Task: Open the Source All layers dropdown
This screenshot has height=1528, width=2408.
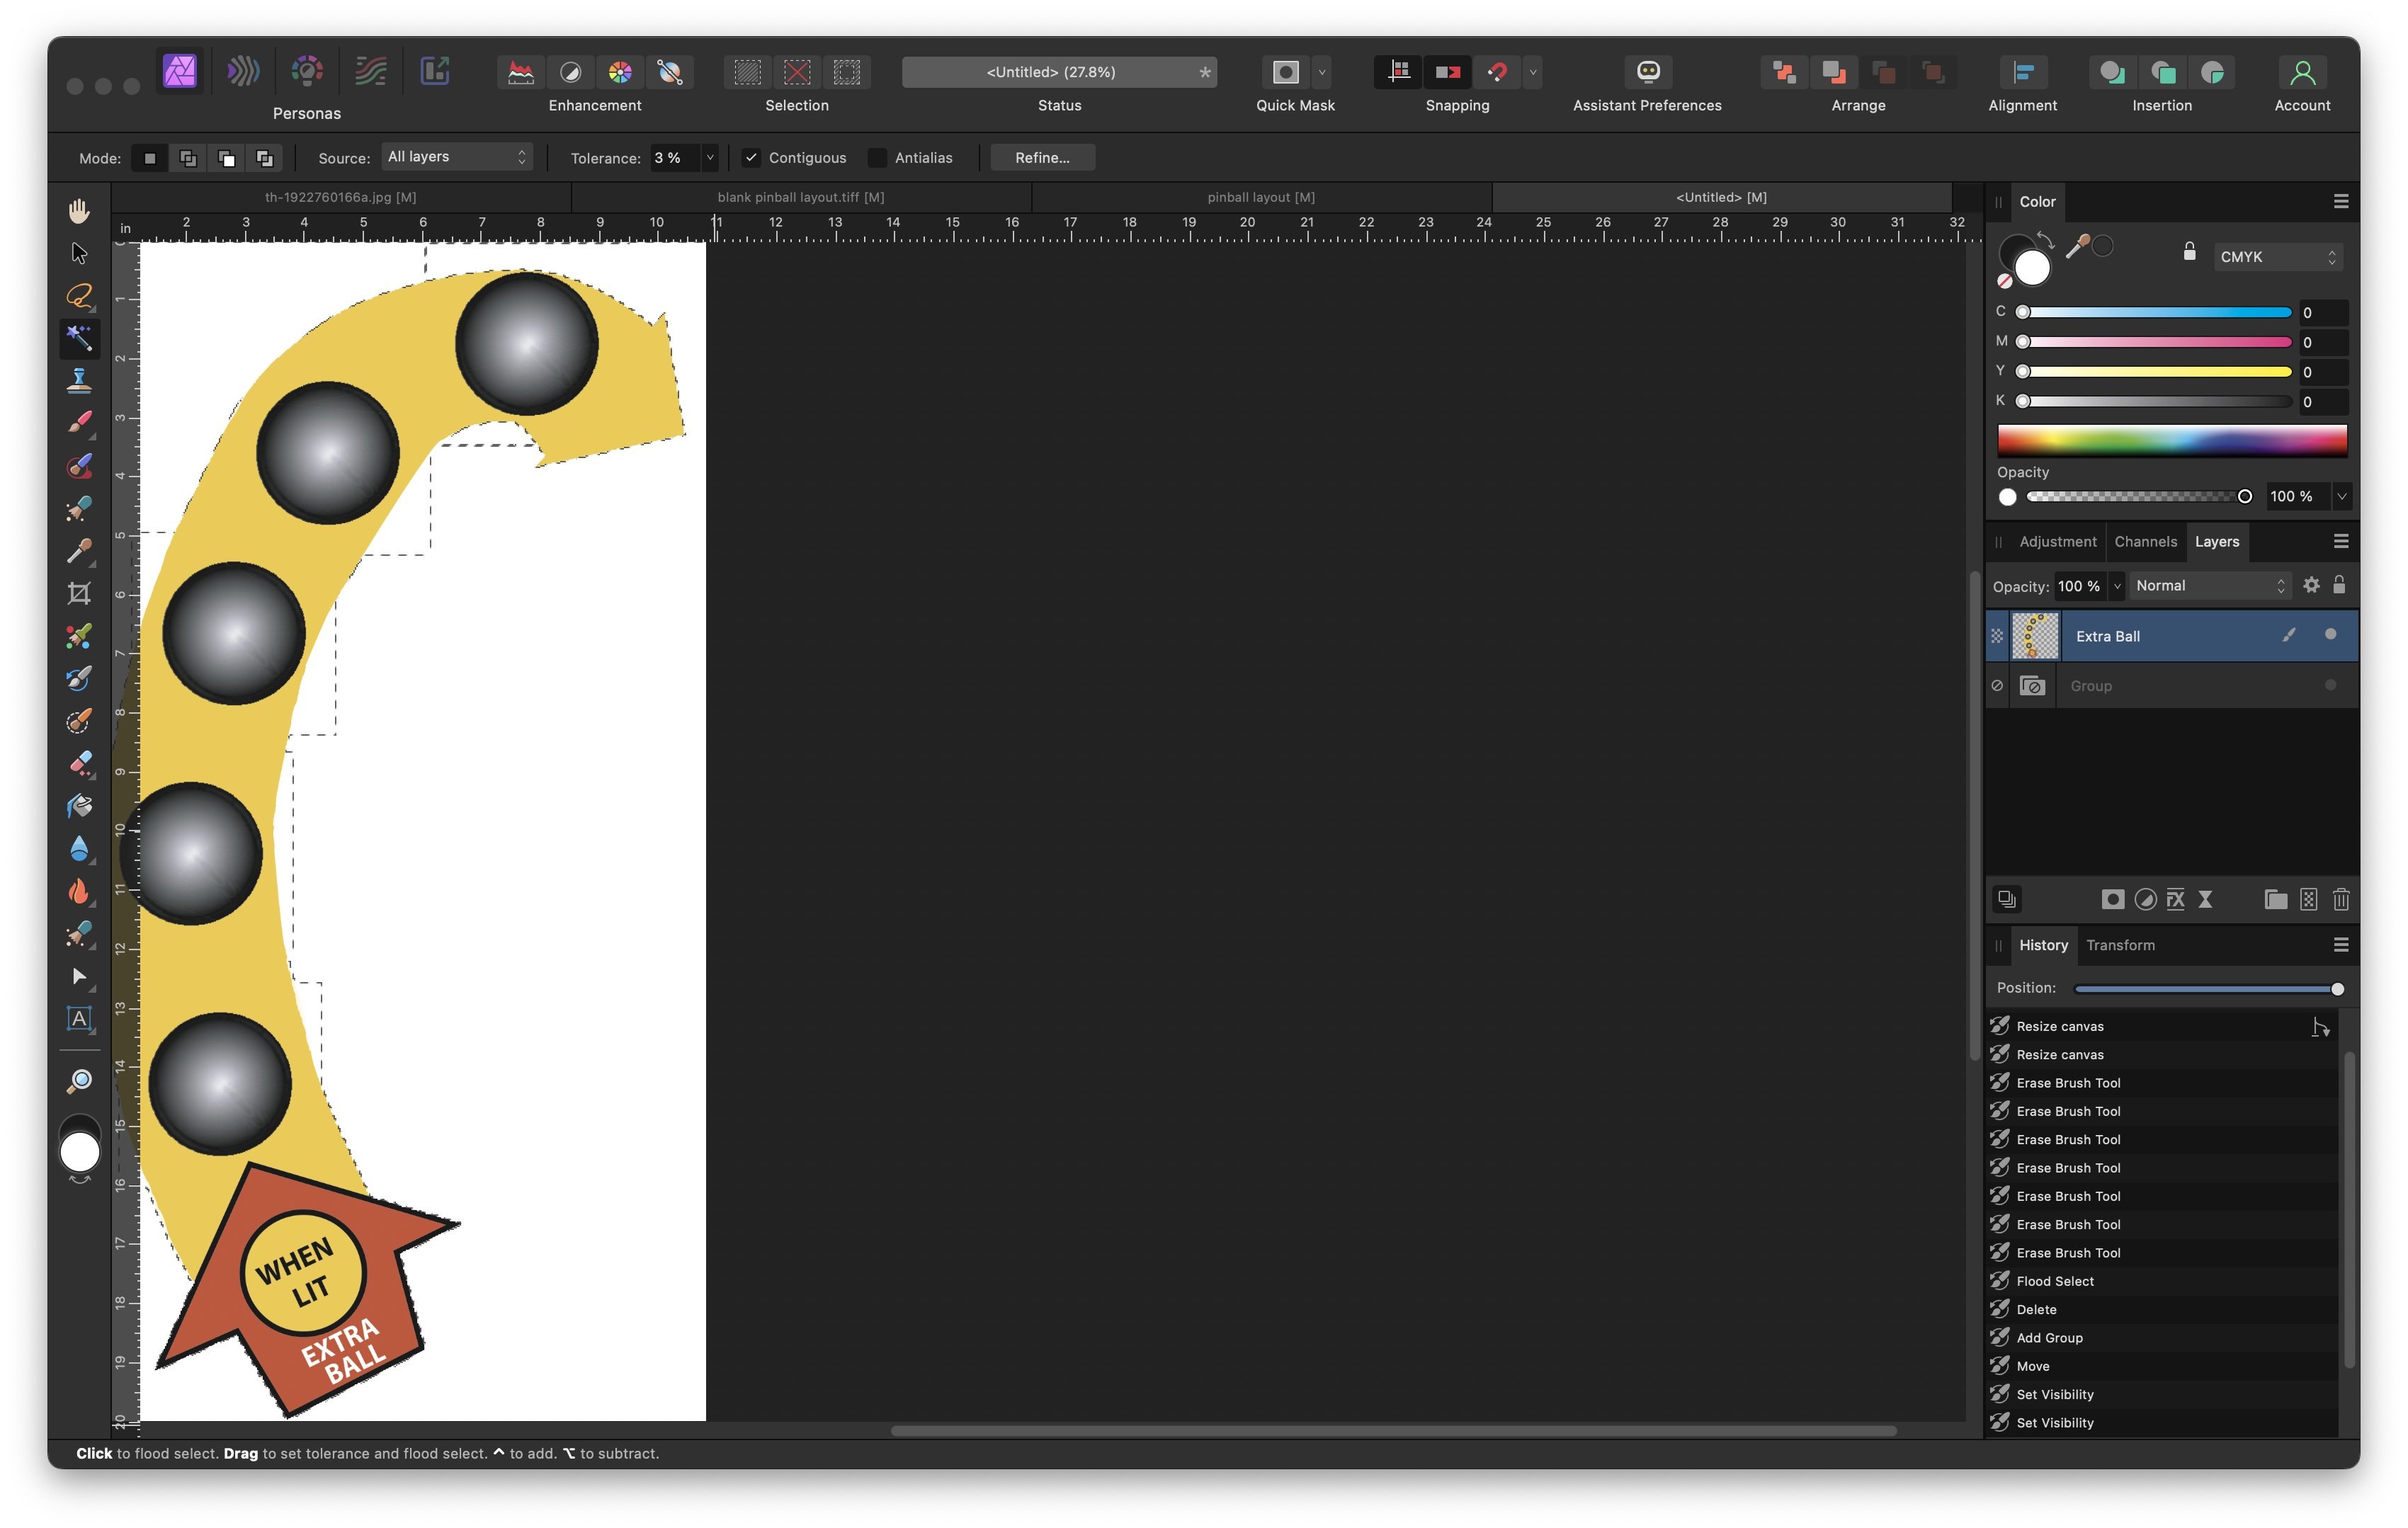Action: click(457, 157)
